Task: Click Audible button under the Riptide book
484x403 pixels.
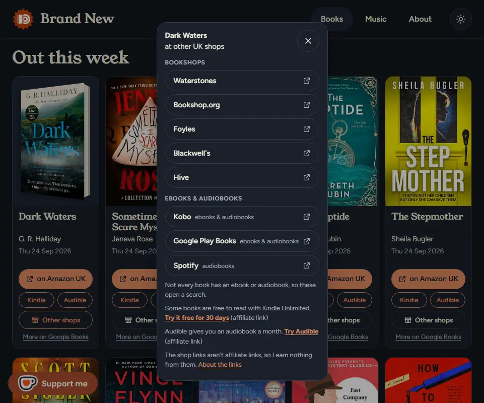Action: (x=355, y=300)
